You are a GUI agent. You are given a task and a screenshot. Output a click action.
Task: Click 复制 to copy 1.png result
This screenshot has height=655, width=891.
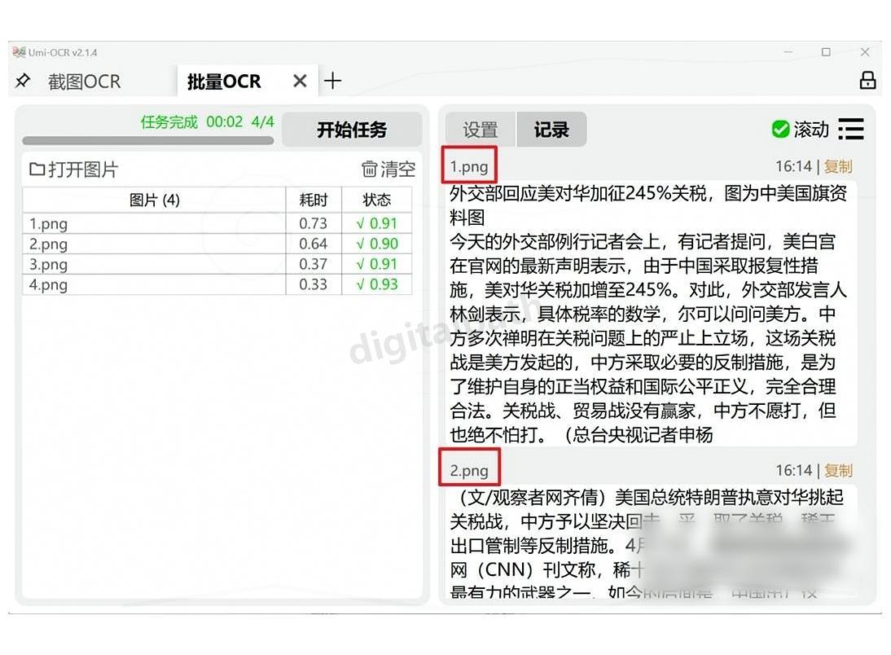[839, 165]
